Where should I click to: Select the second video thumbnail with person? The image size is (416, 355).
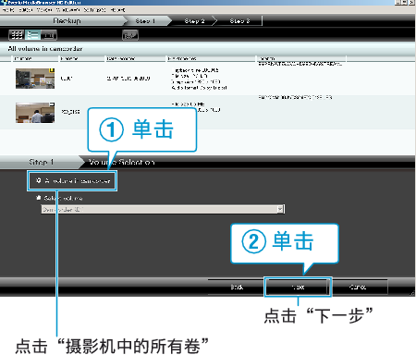35,113
